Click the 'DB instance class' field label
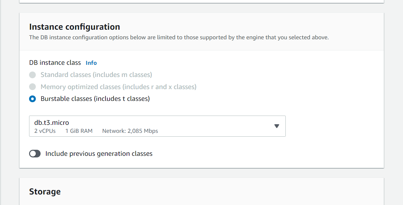 click(55, 63)
